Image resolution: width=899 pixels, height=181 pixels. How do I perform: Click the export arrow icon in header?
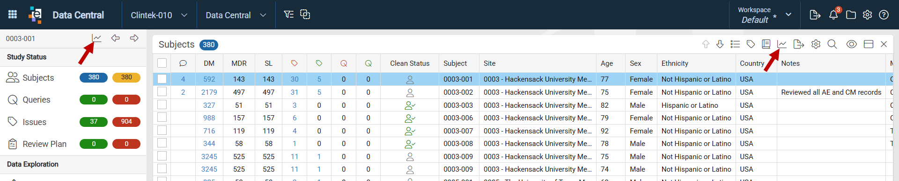[815, 14]
